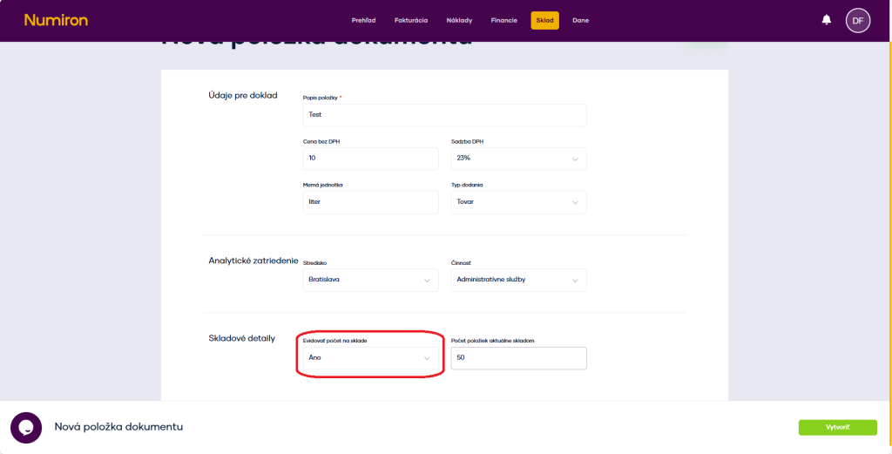Switch to the Náklady section
Viewport: 892px width, 454px height.
(459, 20)
